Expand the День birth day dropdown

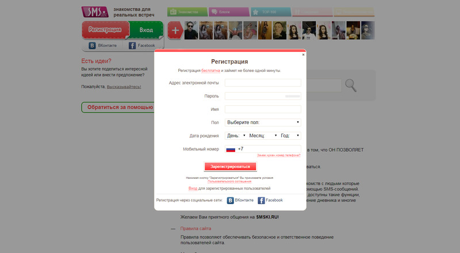point(236,136)
